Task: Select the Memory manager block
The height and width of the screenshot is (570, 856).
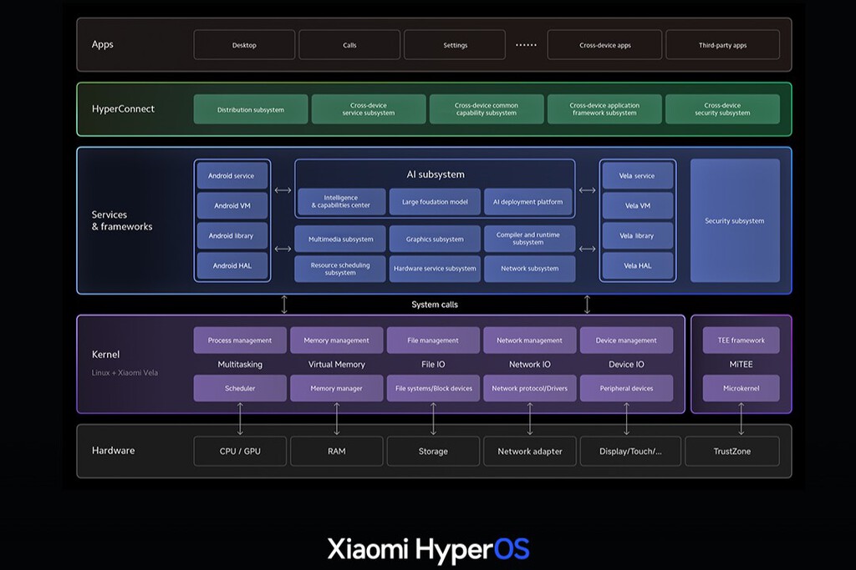Action: (336, 388)
